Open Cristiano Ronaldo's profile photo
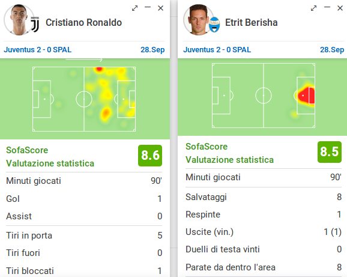This screenshot has width=347, height=277. [19, 20]
